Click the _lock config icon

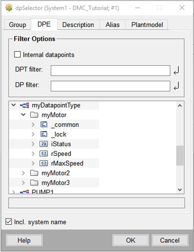44,134
